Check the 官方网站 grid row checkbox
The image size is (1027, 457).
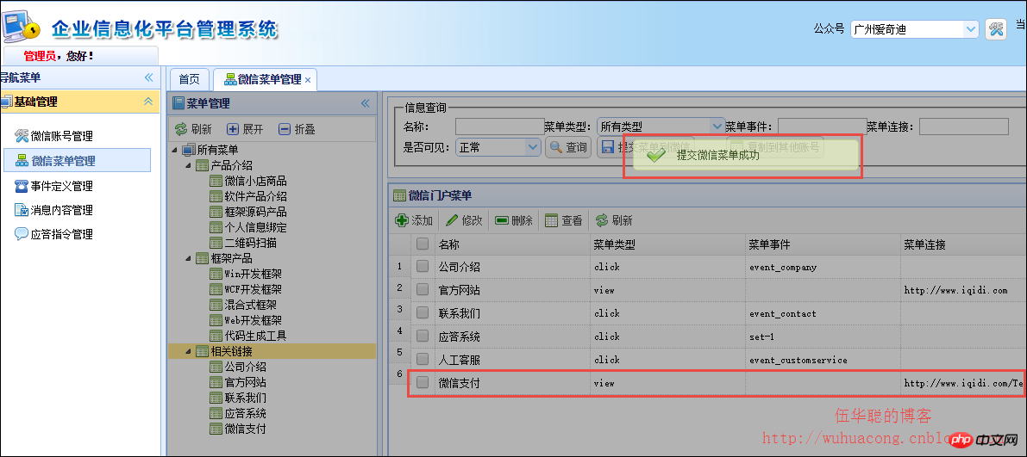point(423,289)
